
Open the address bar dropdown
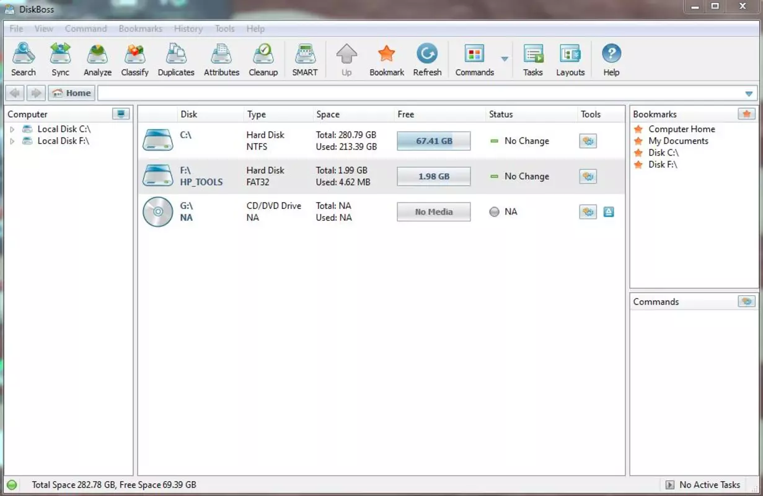click(749, 94)
